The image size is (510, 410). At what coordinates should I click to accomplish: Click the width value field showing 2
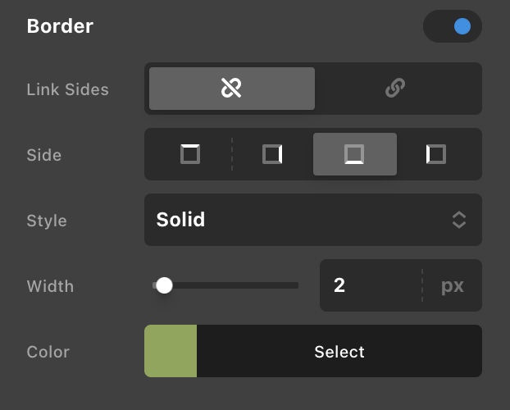[x=369, y=285]
